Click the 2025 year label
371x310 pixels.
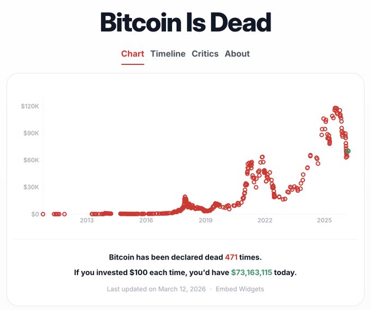(x=325, y=221)
